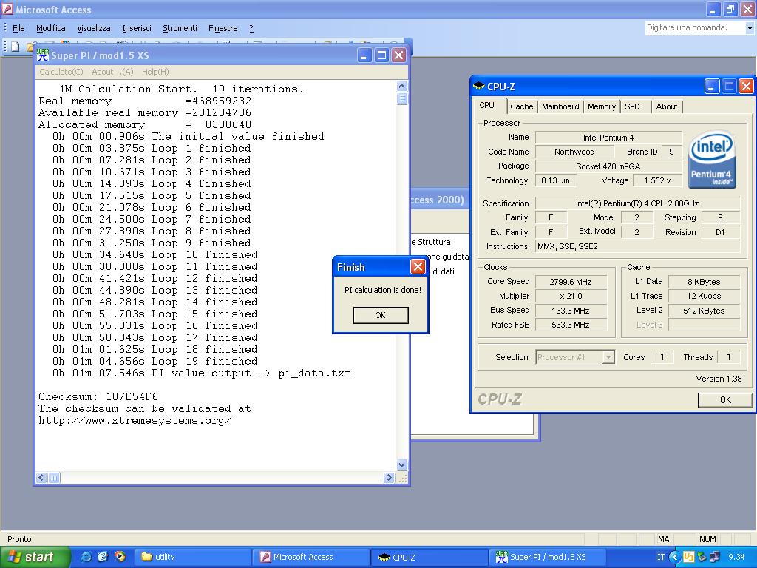
Task: Open the Modifica menu
Action: point(51,28)
